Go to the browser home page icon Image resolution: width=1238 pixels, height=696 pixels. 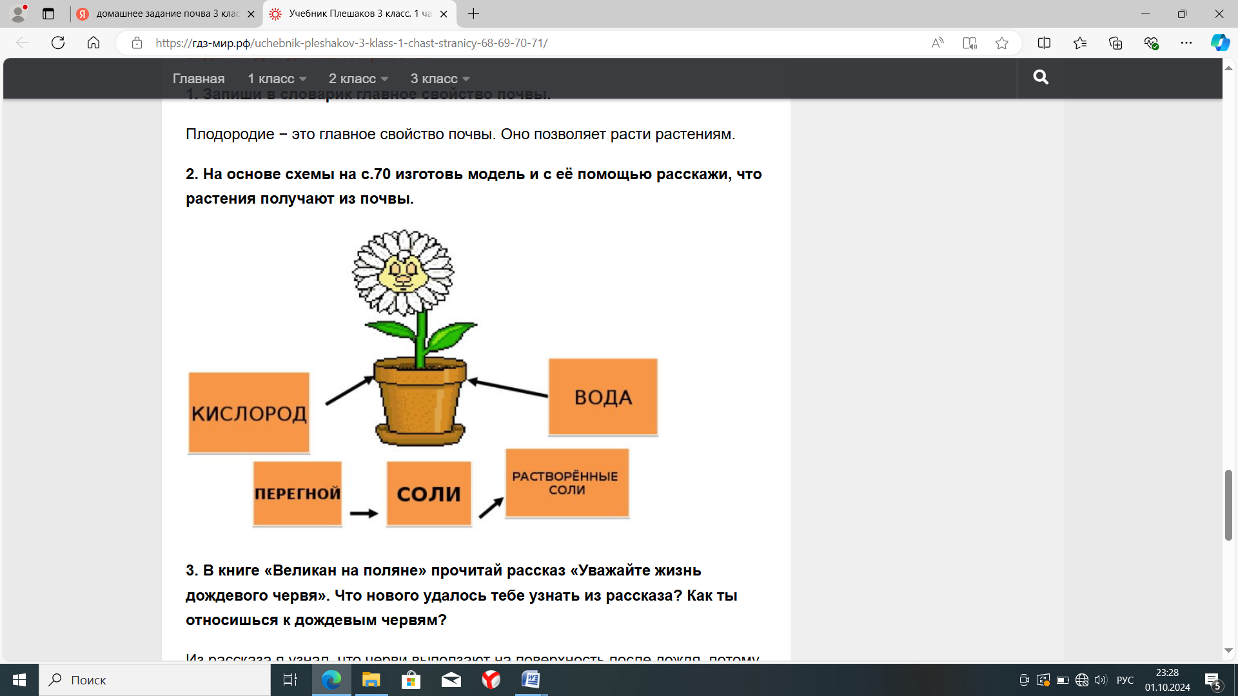tap(93, 43)
